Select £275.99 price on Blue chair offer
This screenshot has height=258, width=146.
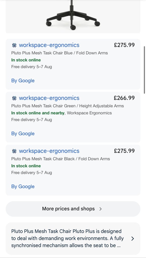click(x=124, y=45)
